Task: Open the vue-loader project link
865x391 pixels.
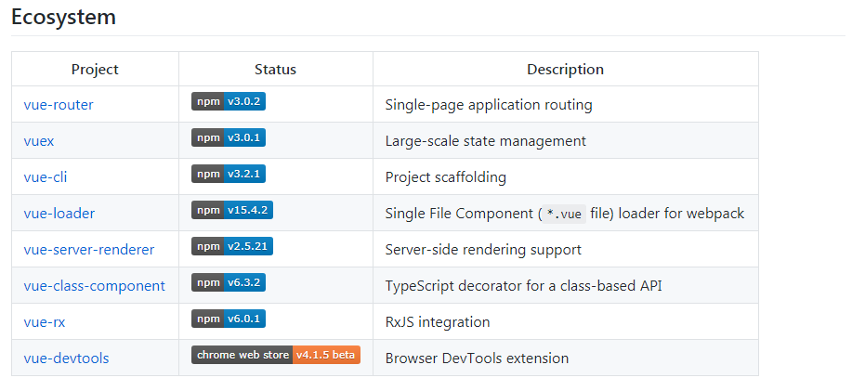Action: 59,213
